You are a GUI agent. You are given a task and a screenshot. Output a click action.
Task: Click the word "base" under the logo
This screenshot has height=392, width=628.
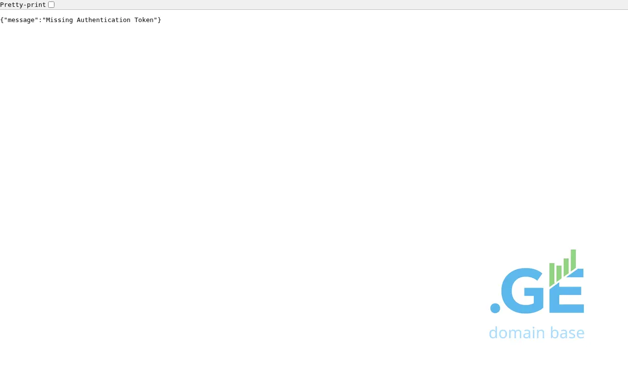point(567,333)
